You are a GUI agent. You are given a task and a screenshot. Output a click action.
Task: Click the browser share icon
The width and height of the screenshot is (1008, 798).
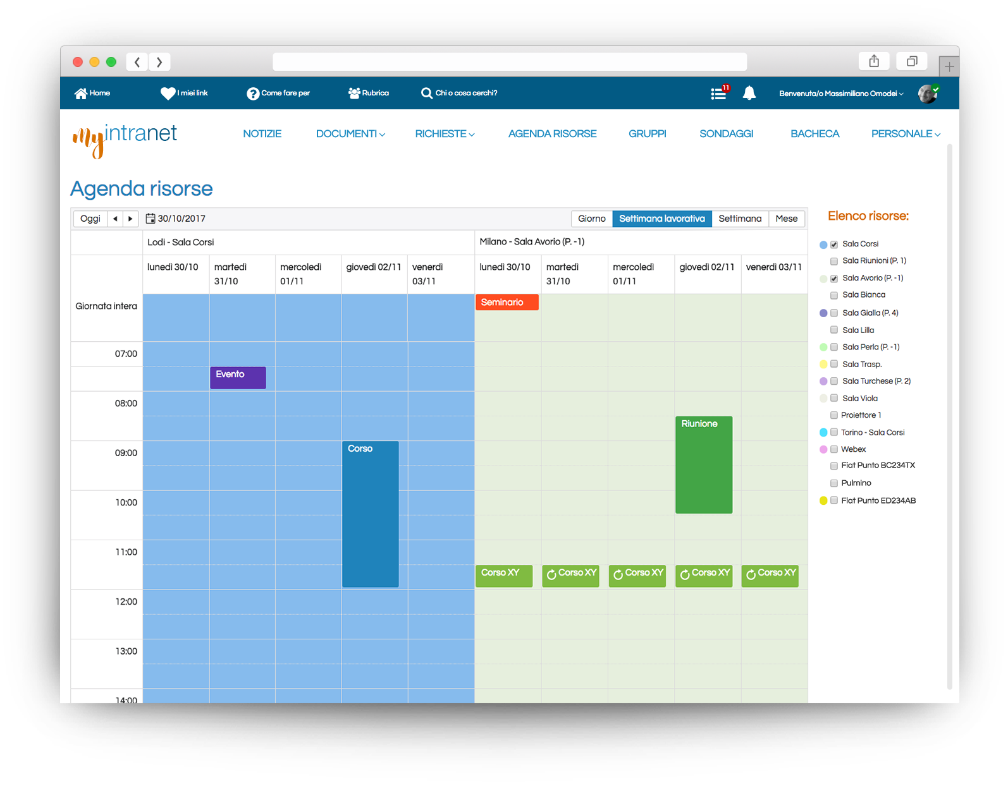874,61
